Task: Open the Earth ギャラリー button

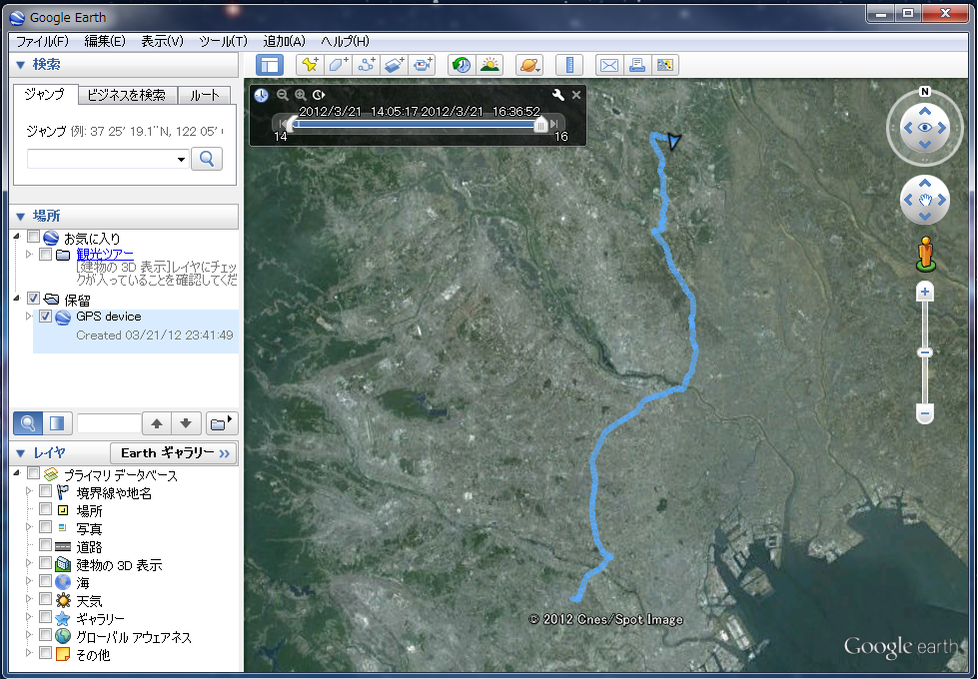Action: pos(174,453)
